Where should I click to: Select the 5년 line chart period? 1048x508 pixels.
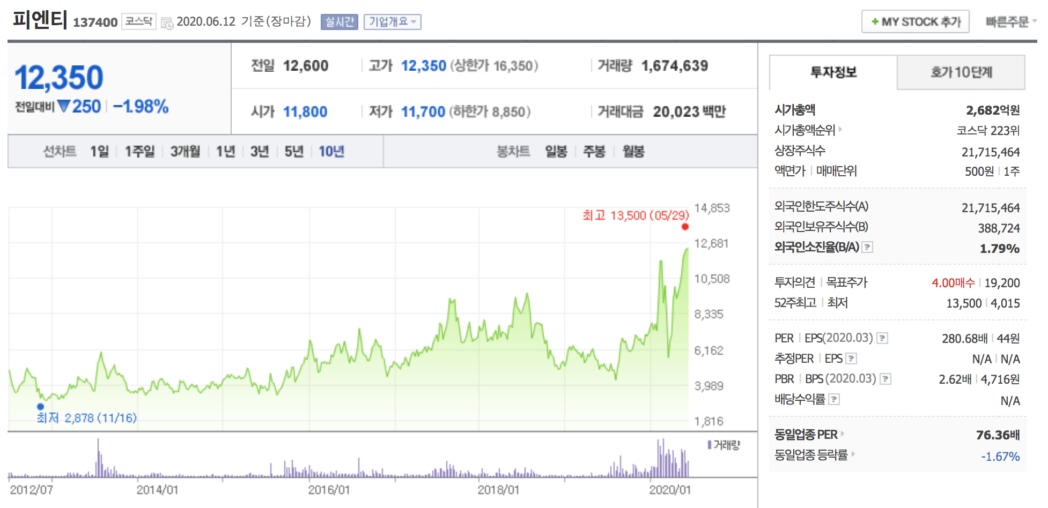pyautogui.click(x=294, y=152)
